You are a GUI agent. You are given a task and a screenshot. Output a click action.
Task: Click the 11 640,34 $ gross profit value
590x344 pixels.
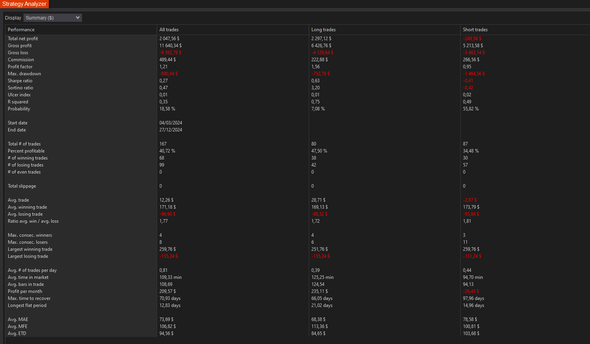tap(170, 46)
